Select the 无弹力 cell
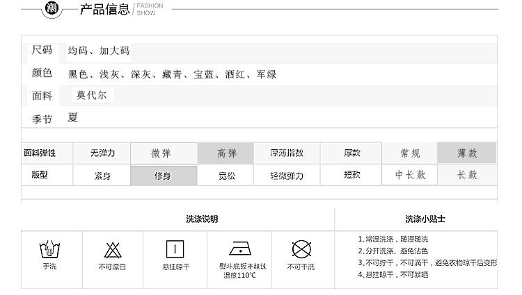The height and width of the screenshot is (295, 522). [102, 153]
